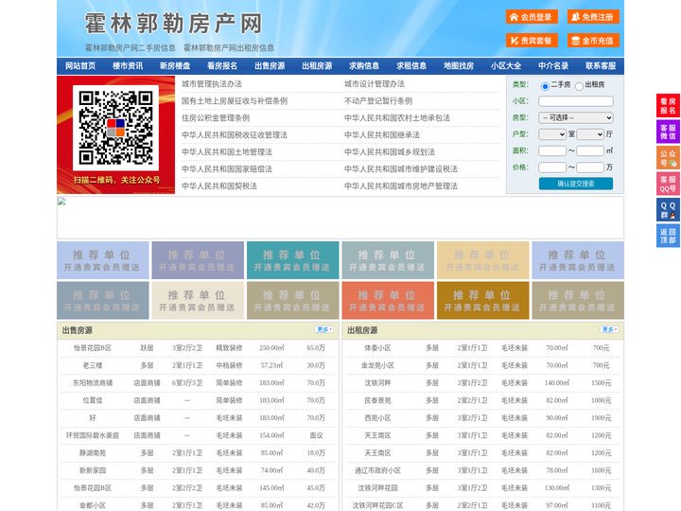Open 求购信息 navigation item
This screenshot has width=681, height=511.
(364, 66)
